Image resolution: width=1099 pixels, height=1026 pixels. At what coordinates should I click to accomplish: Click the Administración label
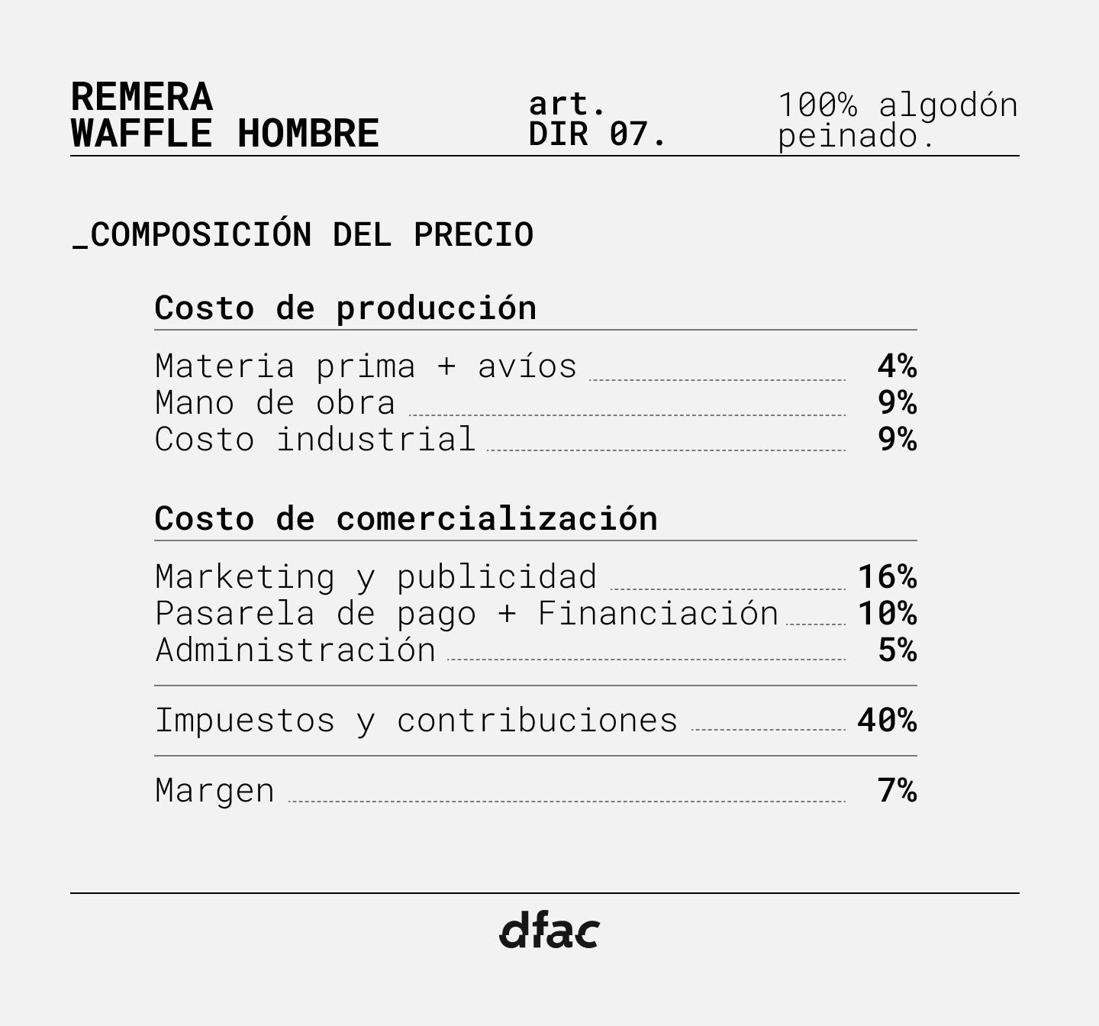pos(295,650)
